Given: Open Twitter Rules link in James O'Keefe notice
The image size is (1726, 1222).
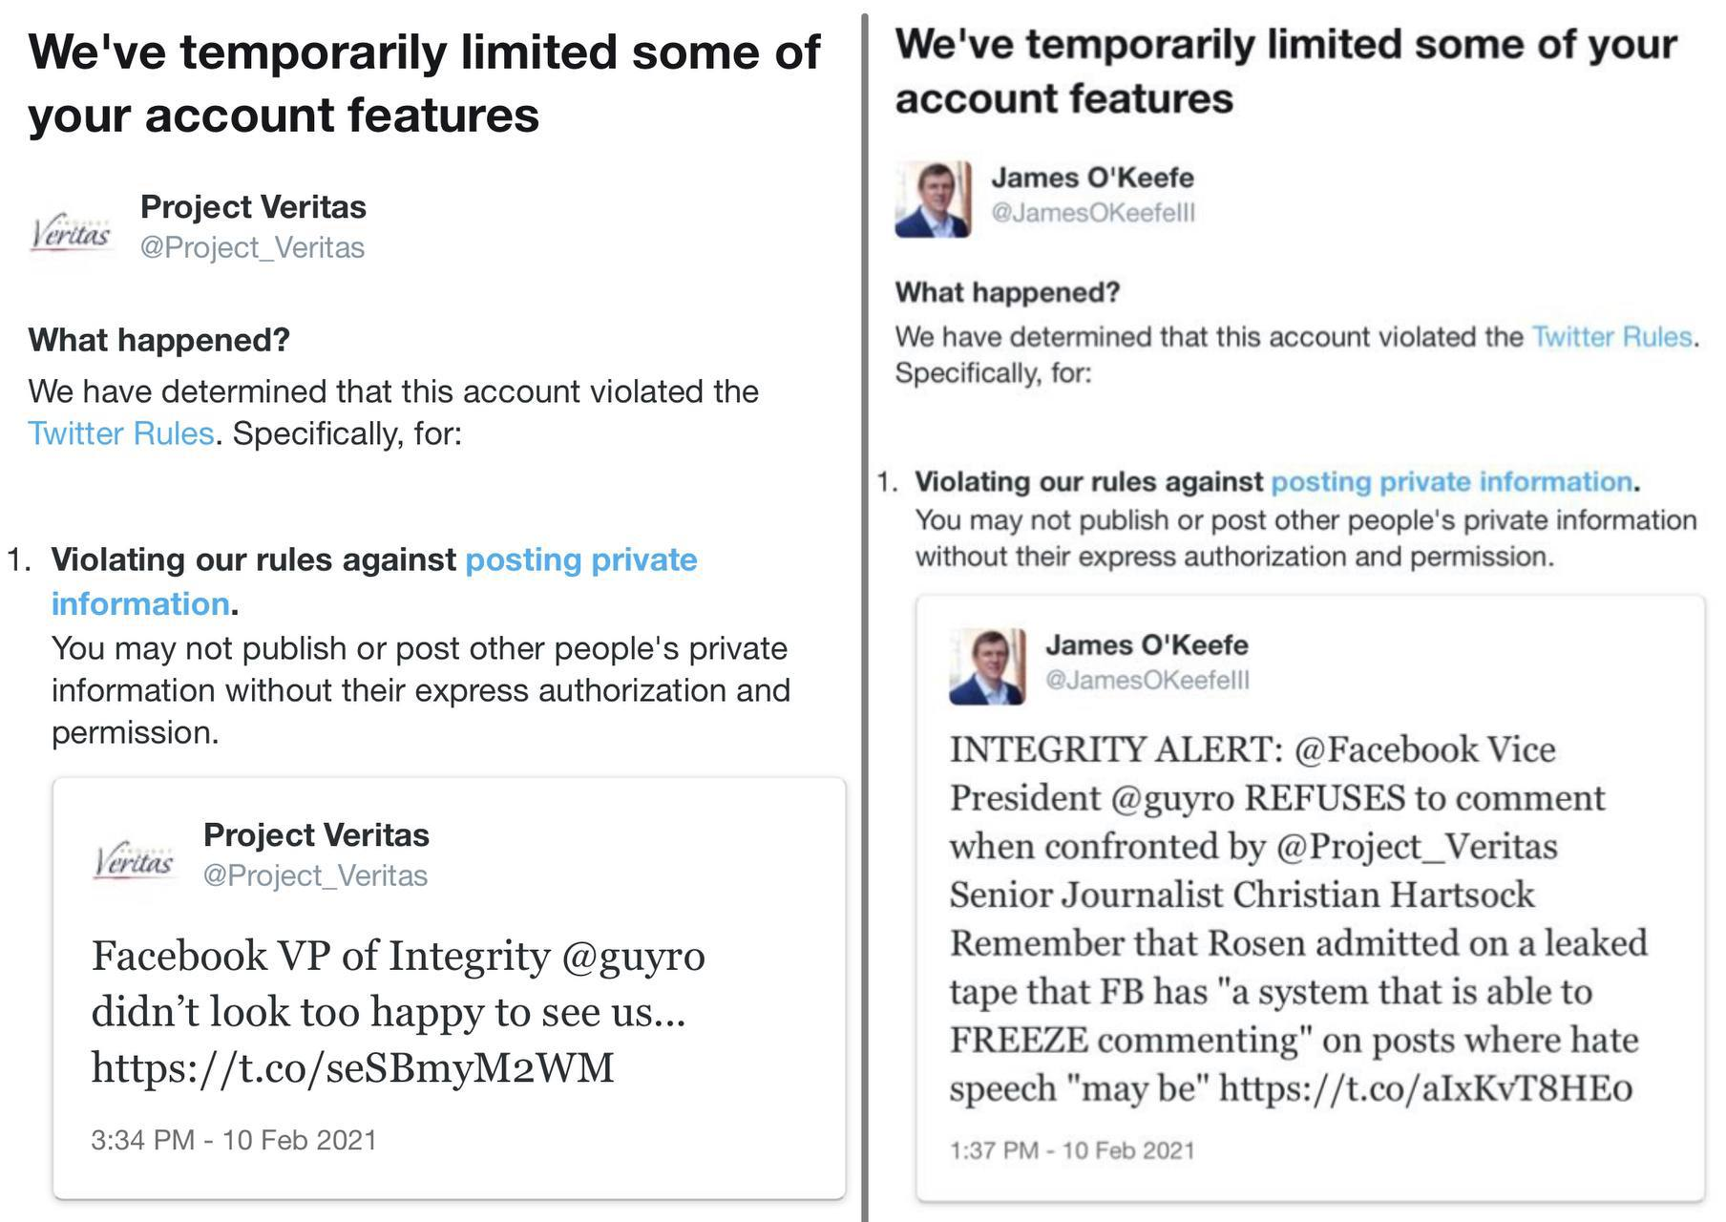Looking at the screenshot, I should pyautogui.click(x=1612, y=337).
